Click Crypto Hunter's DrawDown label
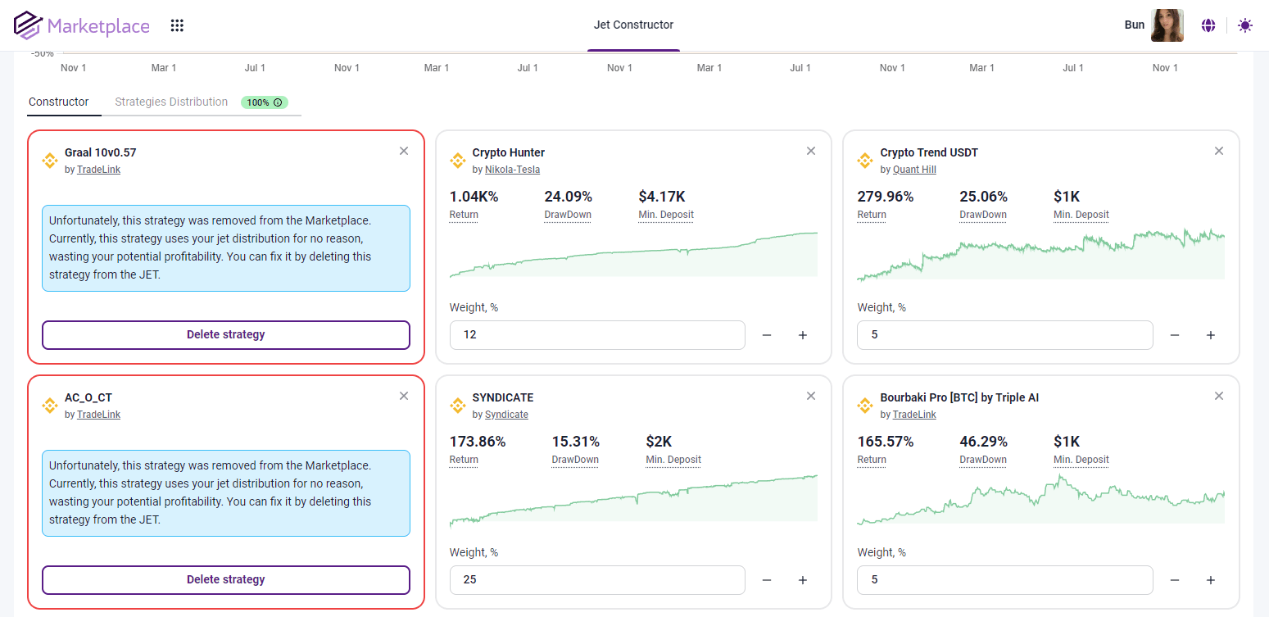The width and height of the screenshot is (1269, 617). [x=568, y=215]
